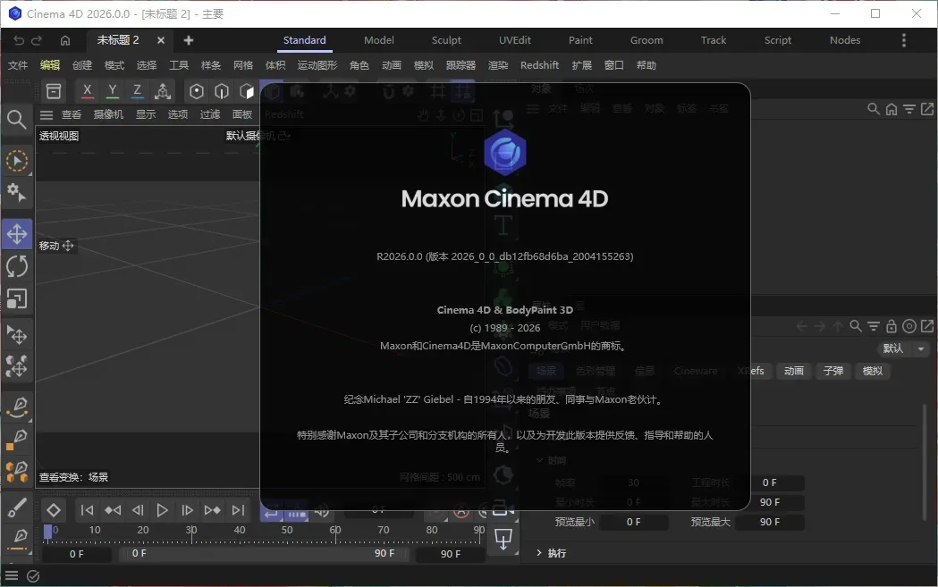This screenshot has width=938, height=587.
Task: Toggle the coordinate system icon
Action: (x=163, y=91)
